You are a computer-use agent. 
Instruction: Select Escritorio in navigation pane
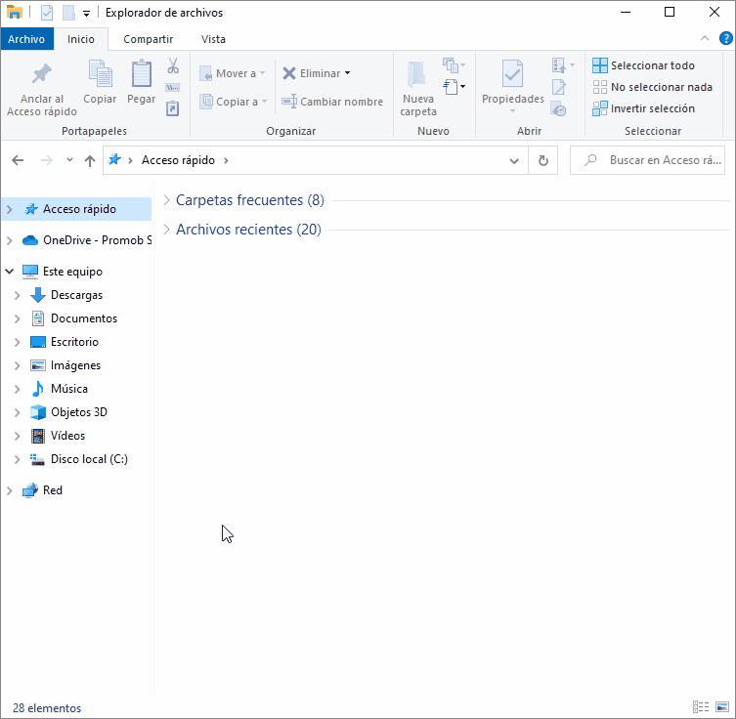(76, 342)
